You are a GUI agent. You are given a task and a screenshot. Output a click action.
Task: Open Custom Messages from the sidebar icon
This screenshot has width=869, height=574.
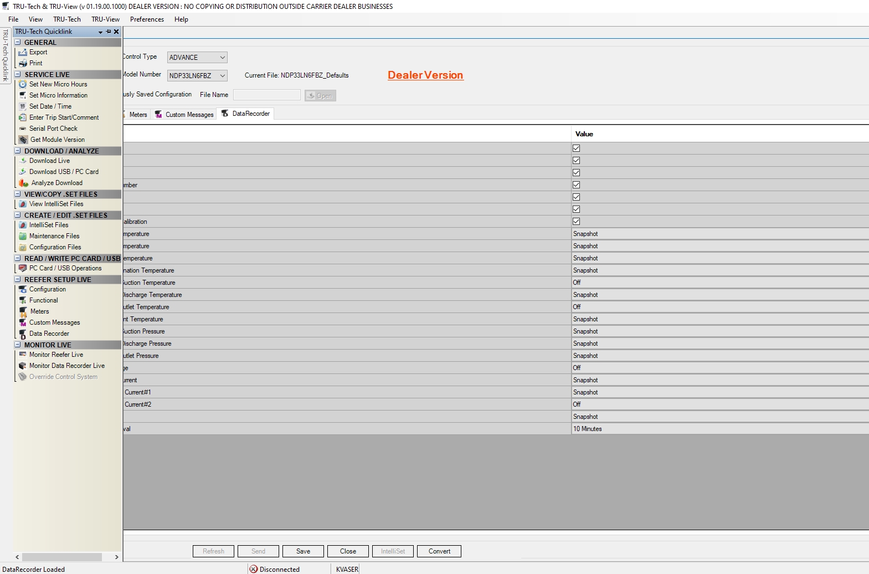point(23,322)
